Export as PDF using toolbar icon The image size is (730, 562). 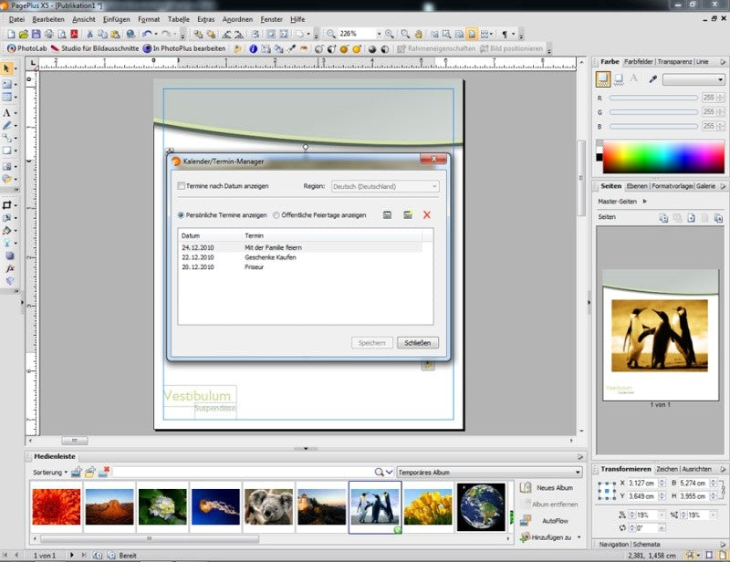(x=74, y=34)
